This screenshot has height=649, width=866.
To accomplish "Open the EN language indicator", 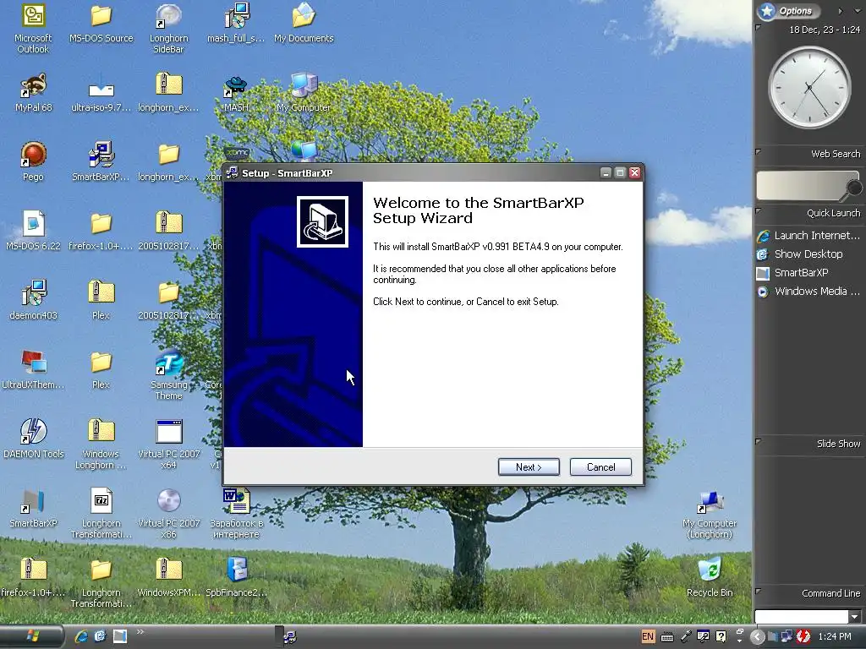I will 647,636.
